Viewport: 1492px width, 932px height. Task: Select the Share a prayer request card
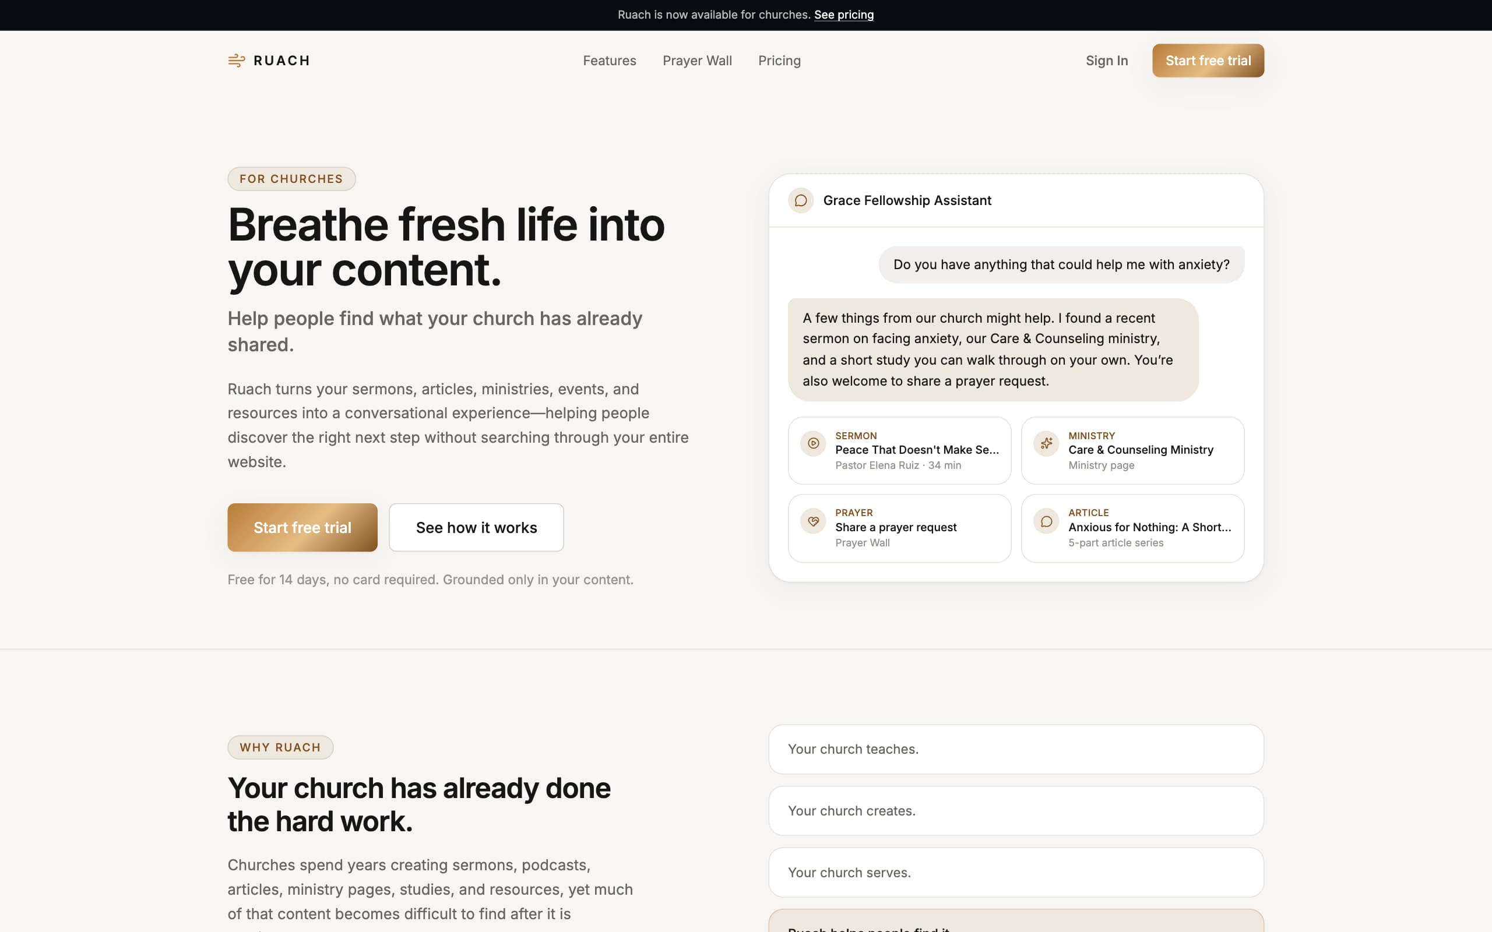coord(899,528)
